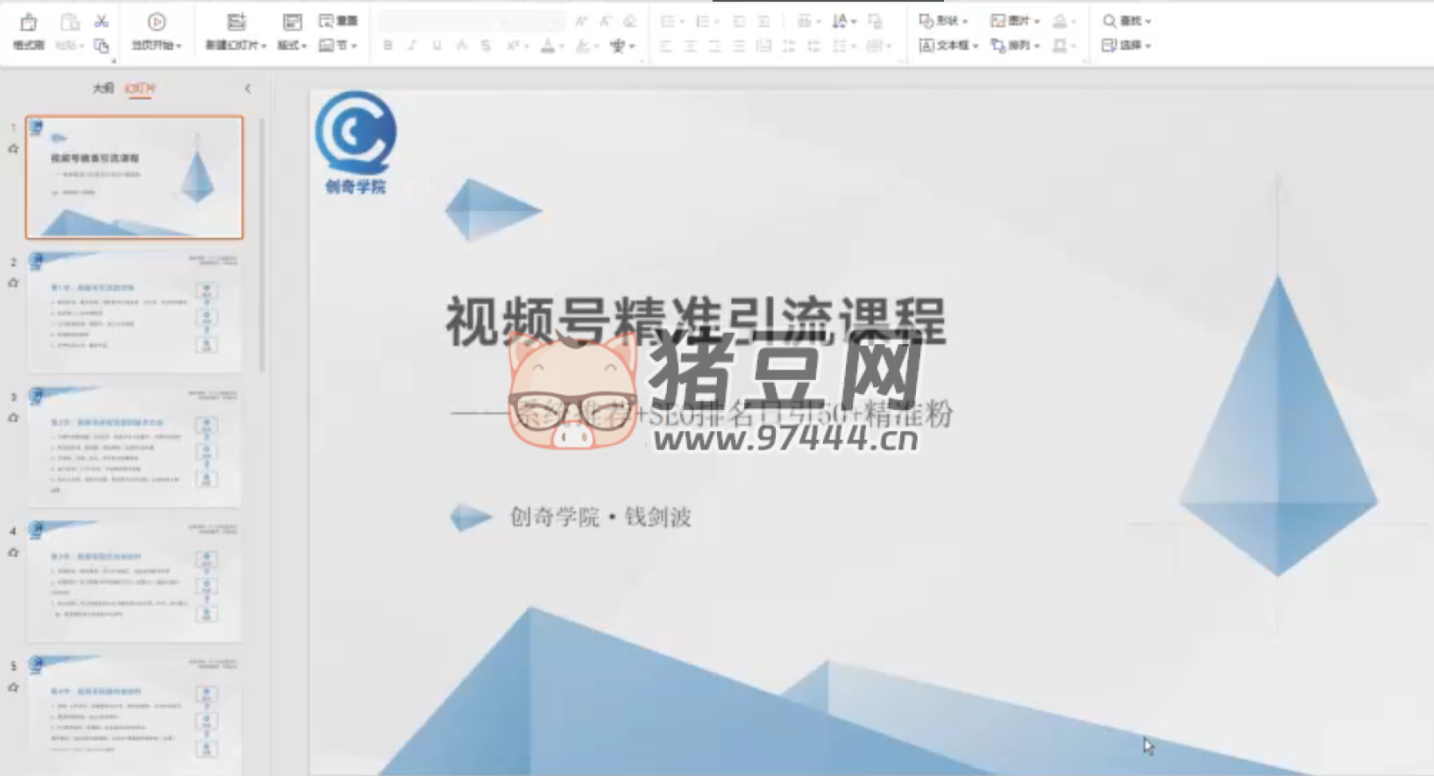Switch to the Slides (幻灯片) tab
This screenshot has height=776, width=1434.
(139, 88)
